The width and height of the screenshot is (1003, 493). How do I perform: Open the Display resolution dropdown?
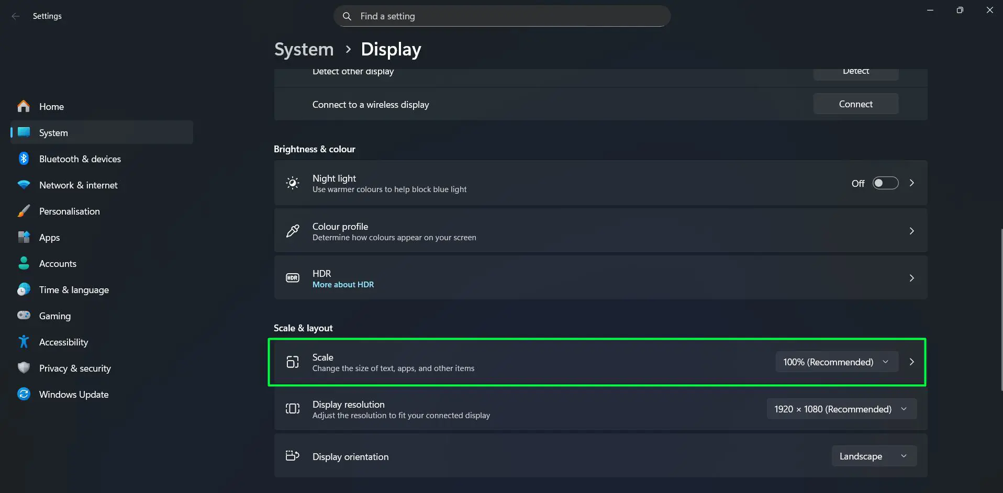tap(841, 409)
